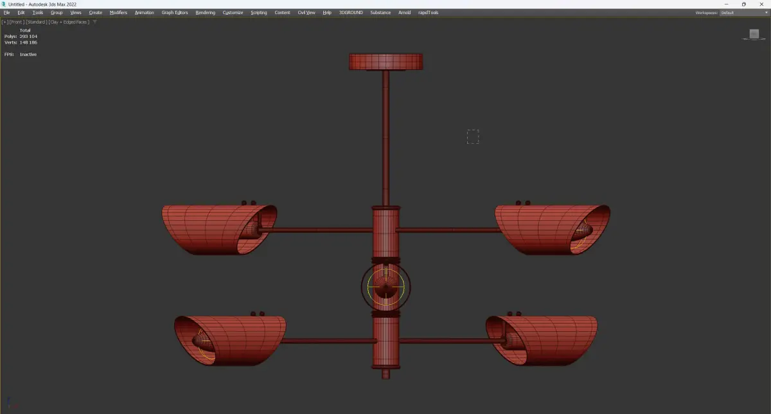Open the Content menu
Screen dimensions: 771x414
283,12
